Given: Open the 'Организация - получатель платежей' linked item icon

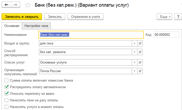Looking at the screenshot, I should 140,71.
